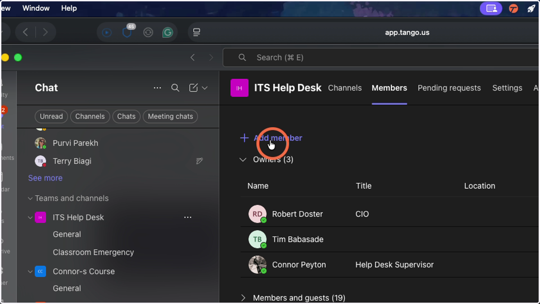Click the Chat search magnifier icon
The image size is (540, 304).
pos(175,88)
